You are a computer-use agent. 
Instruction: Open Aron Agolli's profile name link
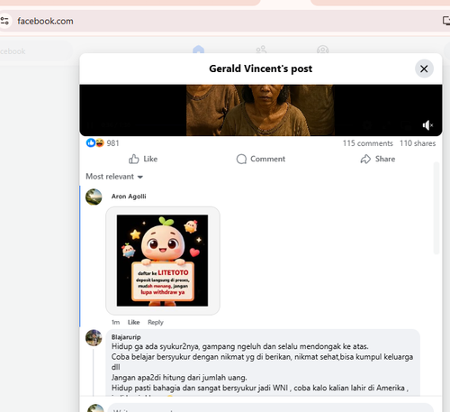tap(129, 197)
